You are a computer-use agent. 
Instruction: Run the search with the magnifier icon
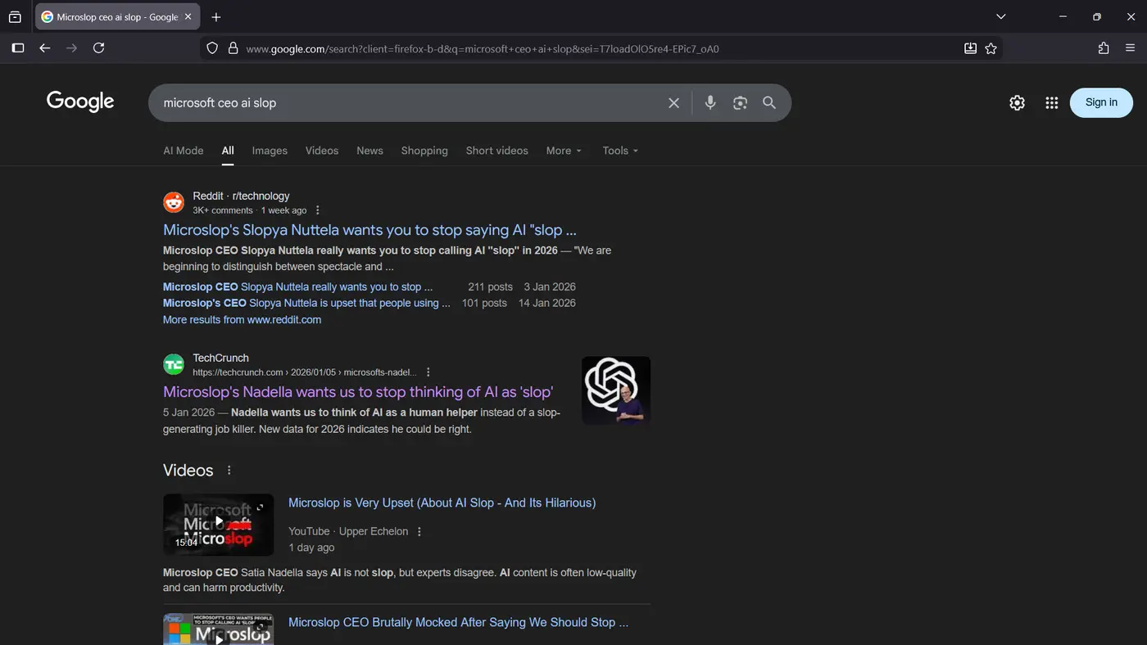pos(768,102)
